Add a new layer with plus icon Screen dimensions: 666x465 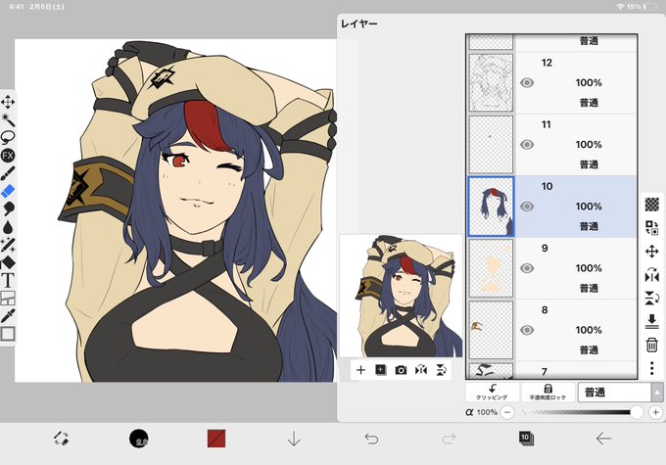(x=360, y=370)
